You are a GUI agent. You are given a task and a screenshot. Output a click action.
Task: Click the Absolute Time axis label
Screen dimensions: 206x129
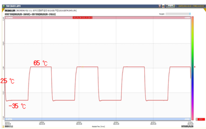[x=99, y=127]
